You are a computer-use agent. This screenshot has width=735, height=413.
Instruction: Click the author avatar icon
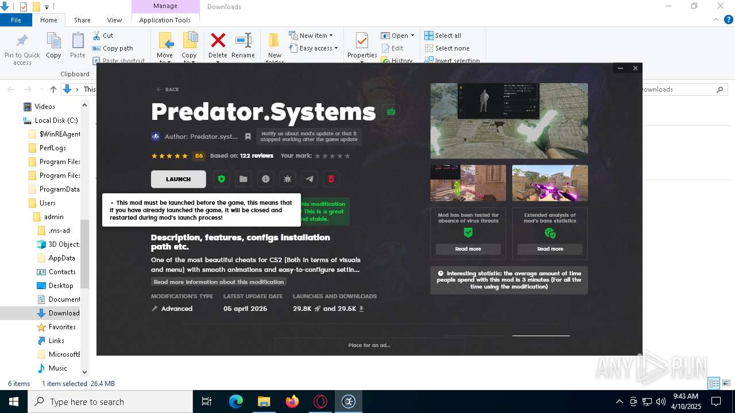coord(155,137)
